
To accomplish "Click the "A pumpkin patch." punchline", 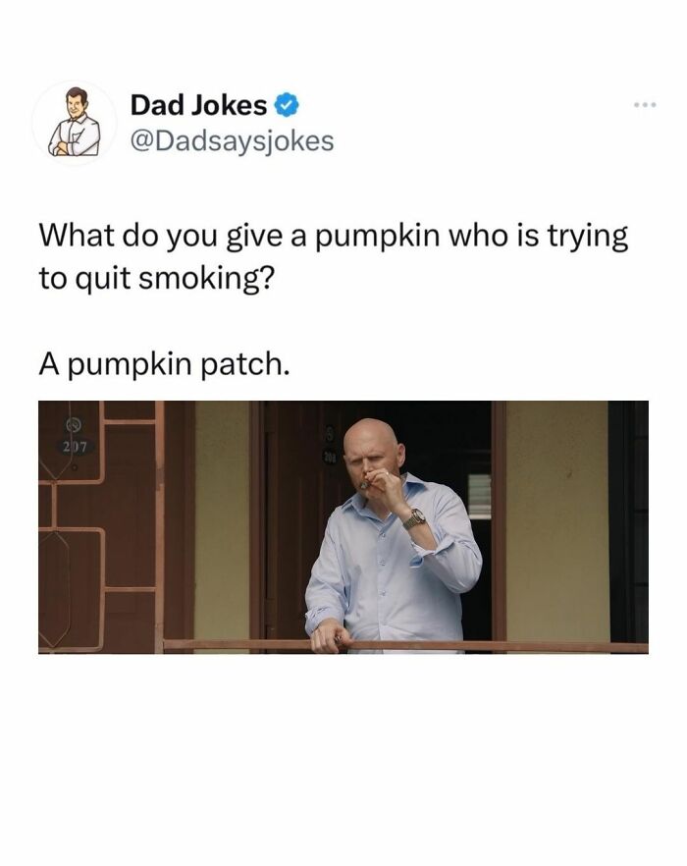I will click(x=164, y=365).
